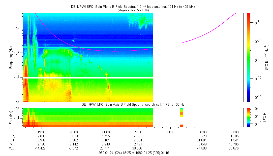Image resolution: width=273 pixels, height=156 pixels.
Task: Click Re value 1.385
Action: click(x=234, y=136)
